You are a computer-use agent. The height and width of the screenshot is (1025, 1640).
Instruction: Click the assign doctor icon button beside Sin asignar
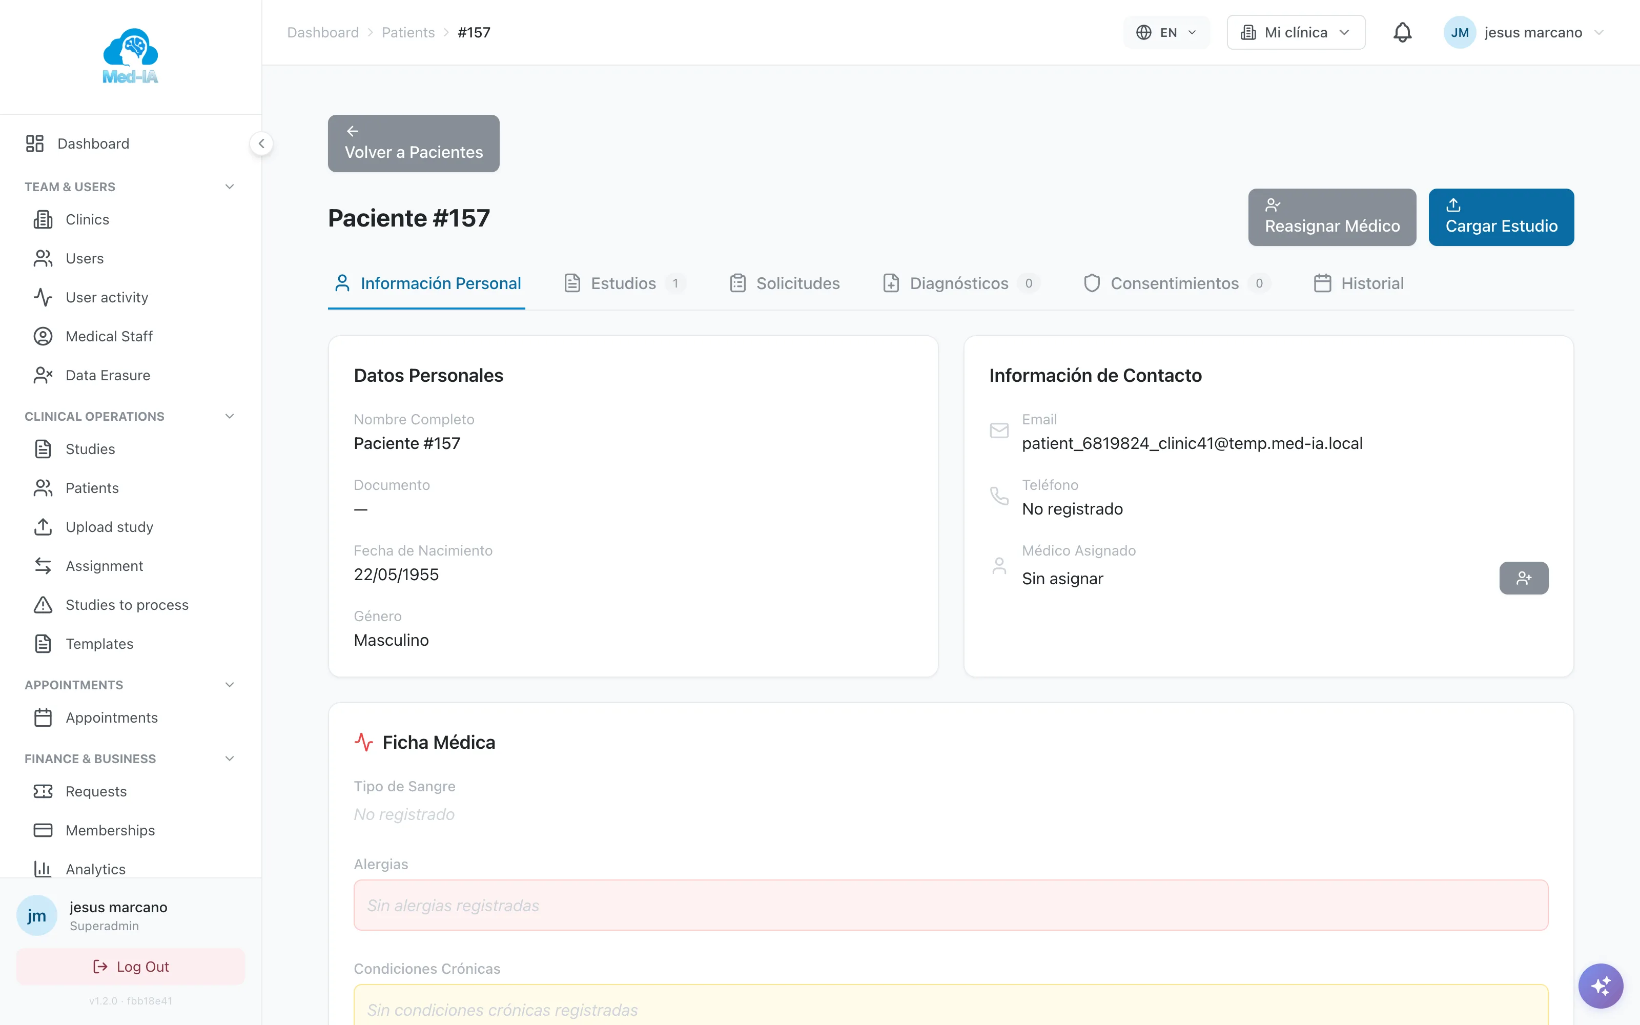(x=1524, y=578)
